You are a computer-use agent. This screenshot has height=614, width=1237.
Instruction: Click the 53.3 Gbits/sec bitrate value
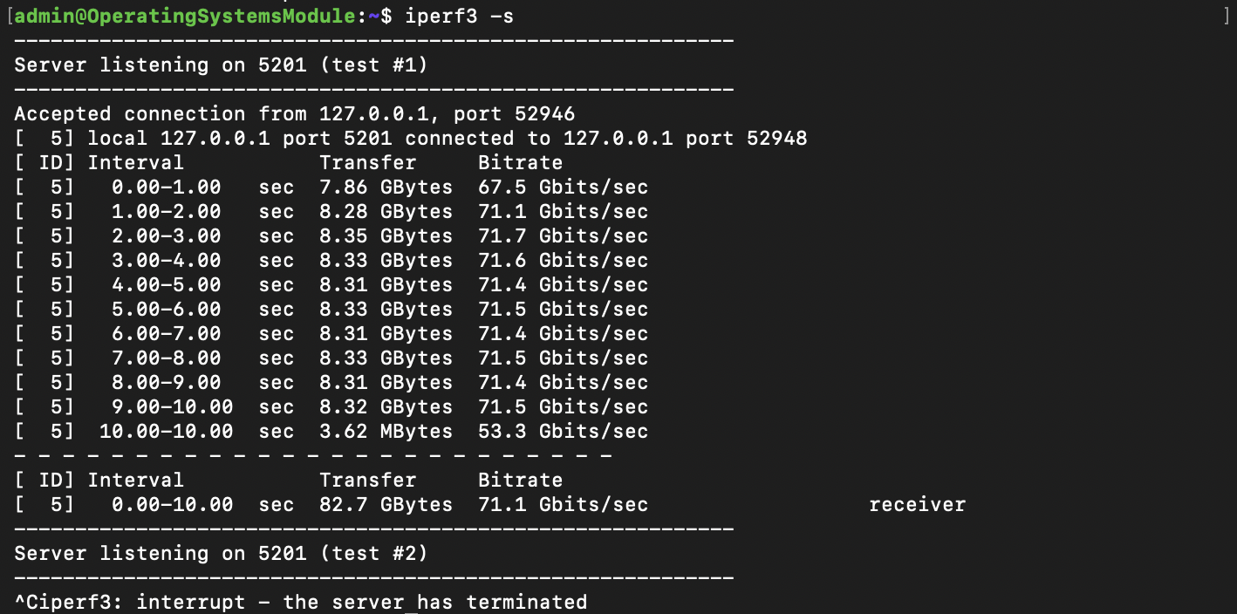point(563,432)
